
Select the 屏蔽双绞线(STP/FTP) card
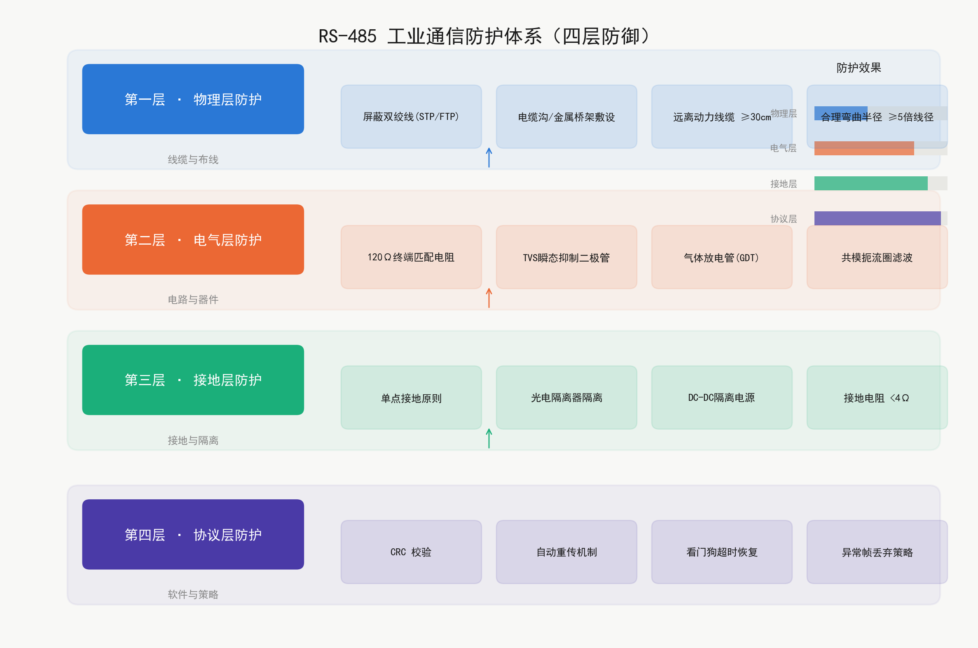click(x=411, y=117)
